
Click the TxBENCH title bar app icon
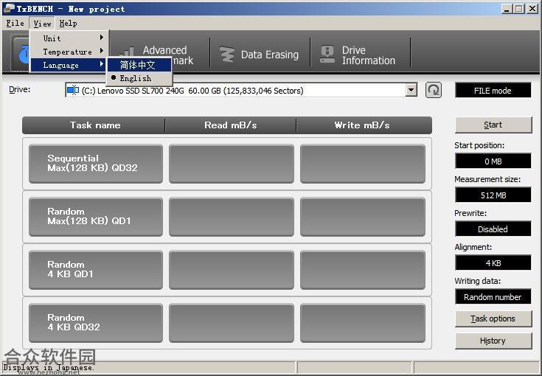9,8
